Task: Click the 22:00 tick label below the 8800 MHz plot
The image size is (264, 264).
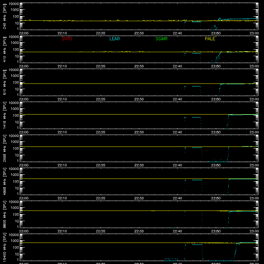Action: [23, 231]
